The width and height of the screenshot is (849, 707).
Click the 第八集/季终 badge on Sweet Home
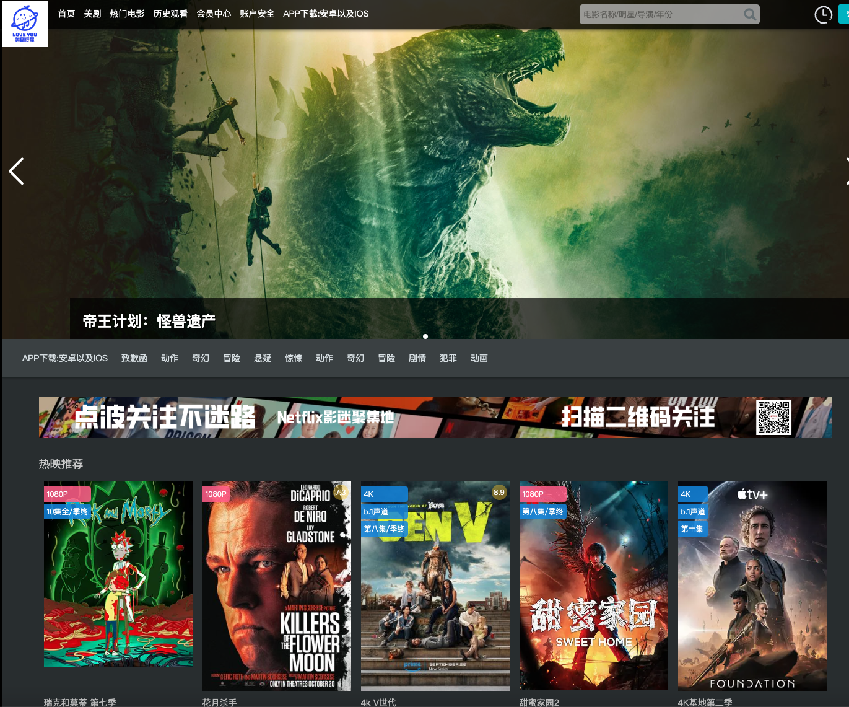click(x=543, y=511)
